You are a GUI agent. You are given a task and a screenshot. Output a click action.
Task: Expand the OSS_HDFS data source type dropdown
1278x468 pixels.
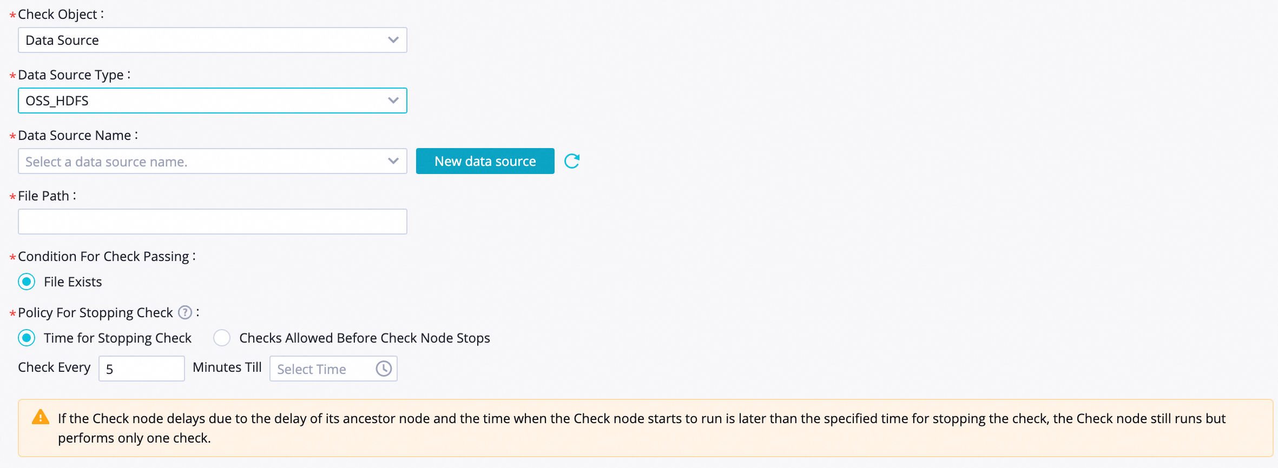[206, 101]
